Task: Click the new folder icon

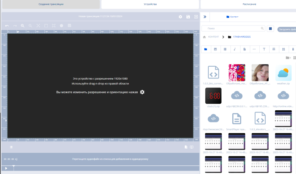Action: 288,58
